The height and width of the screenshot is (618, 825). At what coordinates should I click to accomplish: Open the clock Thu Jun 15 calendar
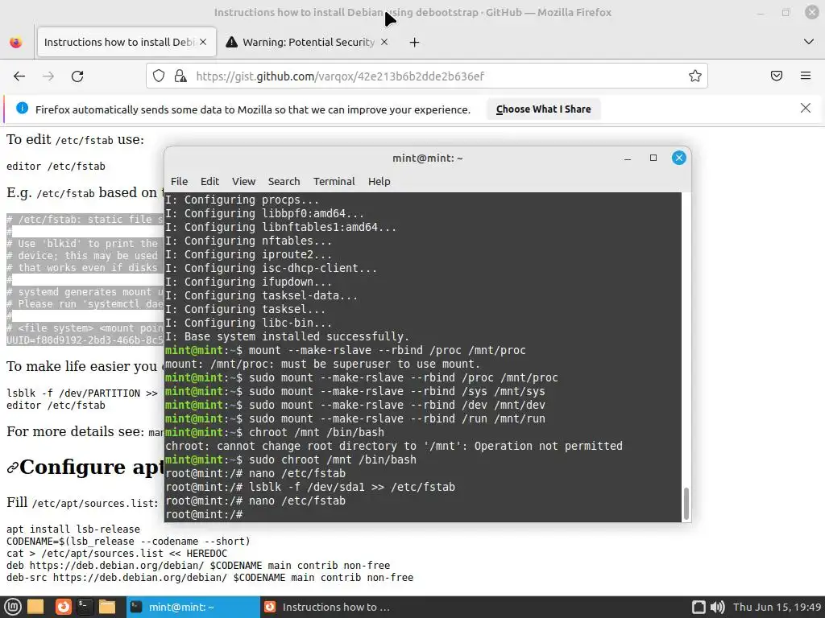click(x=777, y=607)
